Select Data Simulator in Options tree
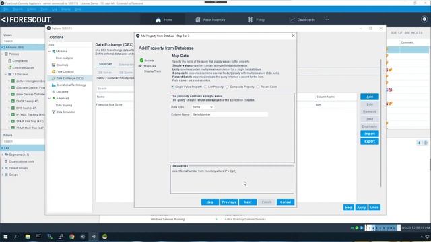The height and width of the screenshot is (242, 431). [x=63, y=112]
